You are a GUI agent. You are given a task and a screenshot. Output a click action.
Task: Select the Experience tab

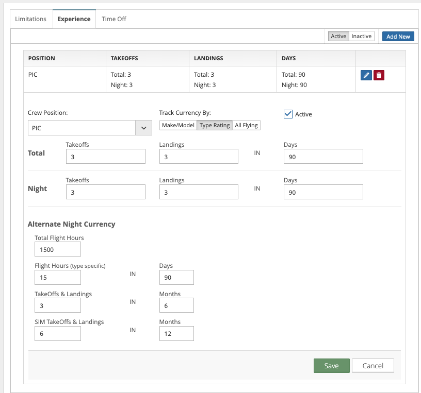[x=74, y=19]
